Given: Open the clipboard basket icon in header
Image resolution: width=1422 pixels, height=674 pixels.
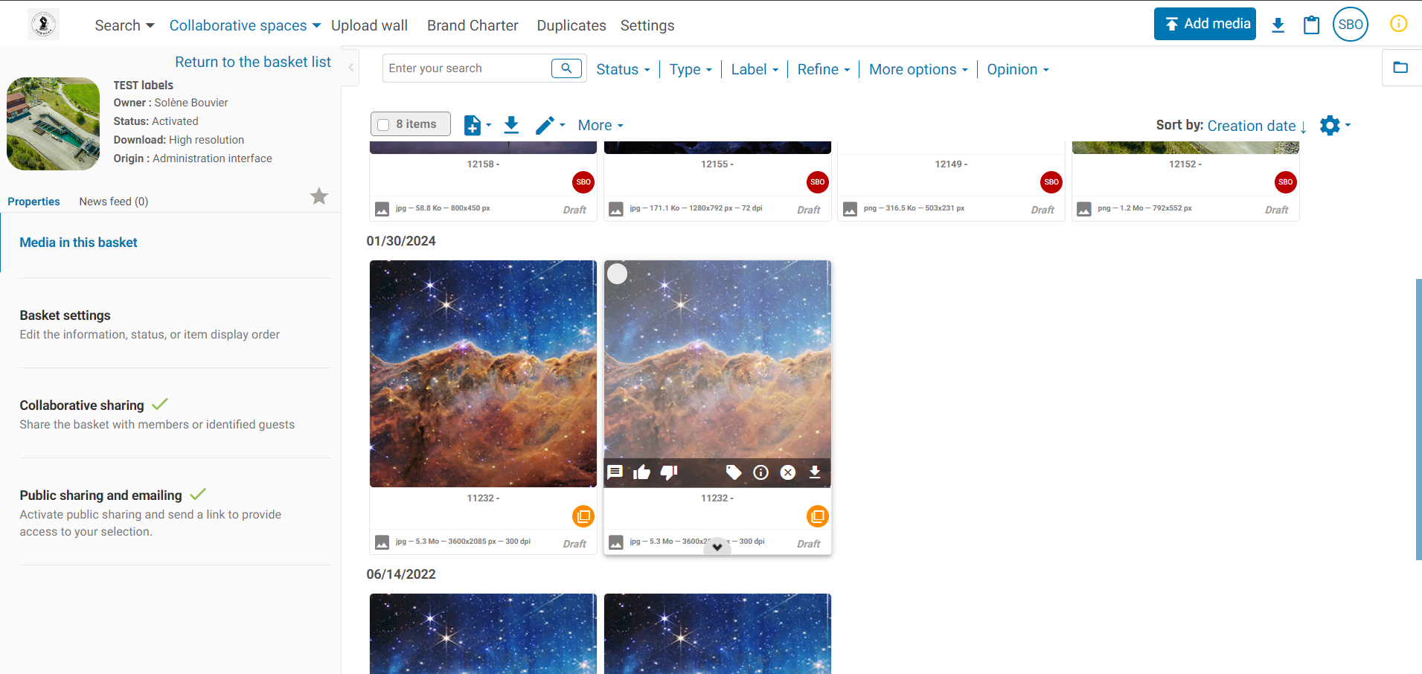Looking at the screenshot, I should (1311, 25).
